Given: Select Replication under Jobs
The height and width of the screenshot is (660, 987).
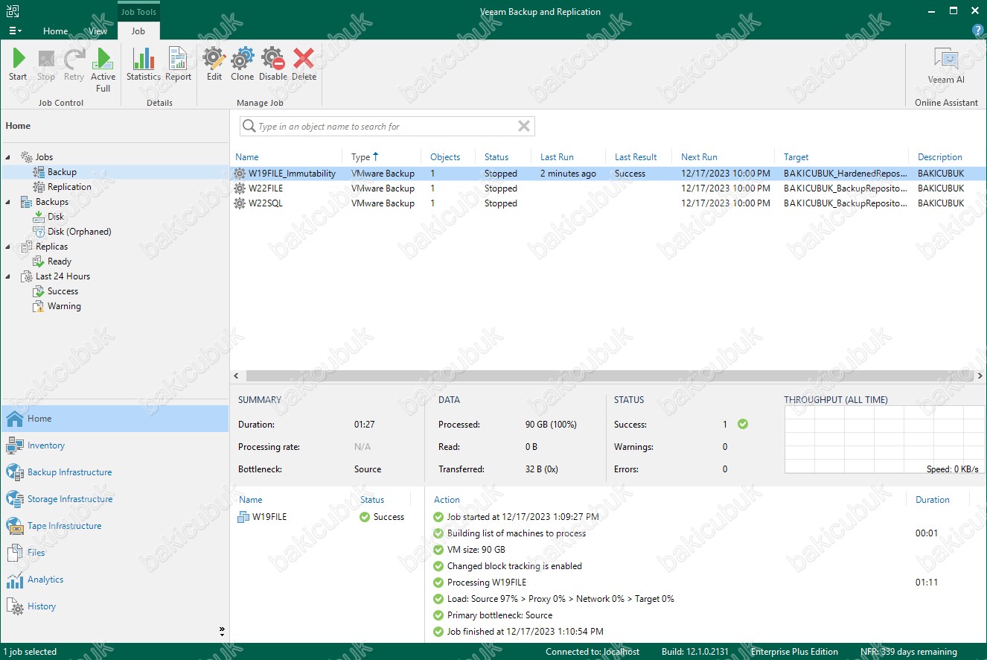Looking at the screenshot, I should coord(69,187).
